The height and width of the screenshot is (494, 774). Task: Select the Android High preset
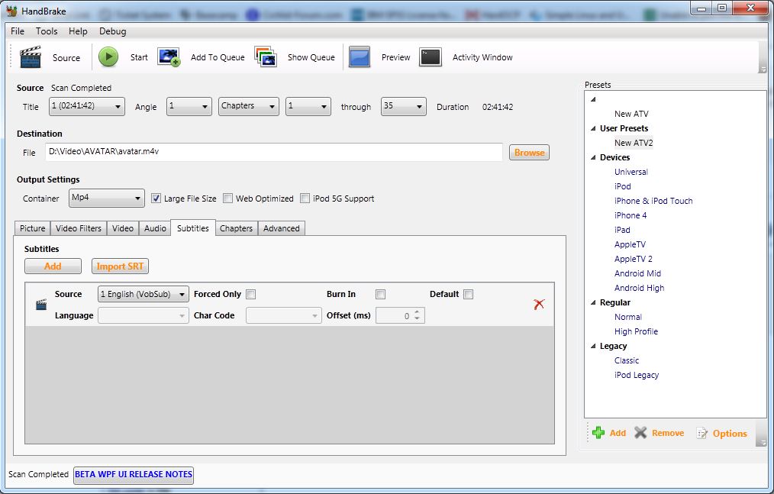coord(639,288)
